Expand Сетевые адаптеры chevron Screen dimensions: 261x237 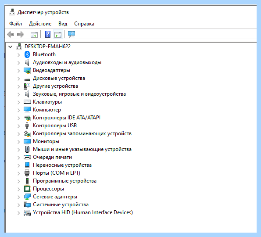[18, 197]
